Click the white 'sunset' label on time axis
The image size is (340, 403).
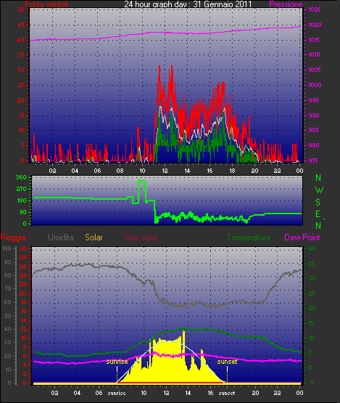click(x=227, y=393)
